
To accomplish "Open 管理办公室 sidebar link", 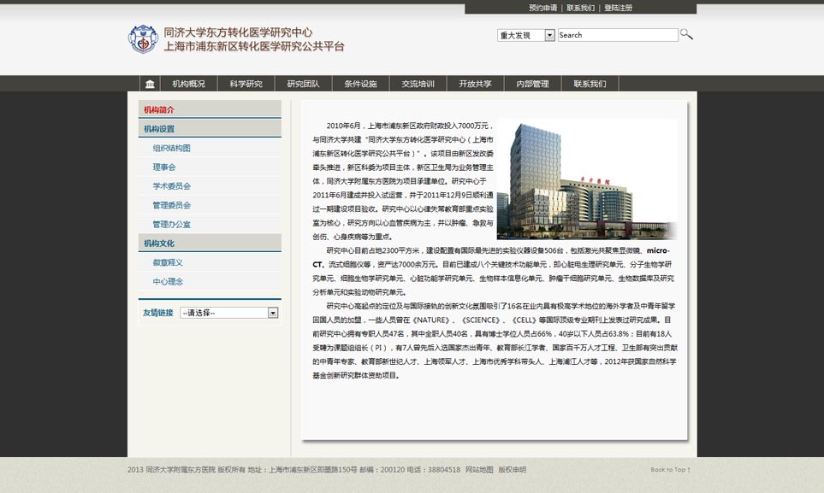I will 172,224.
